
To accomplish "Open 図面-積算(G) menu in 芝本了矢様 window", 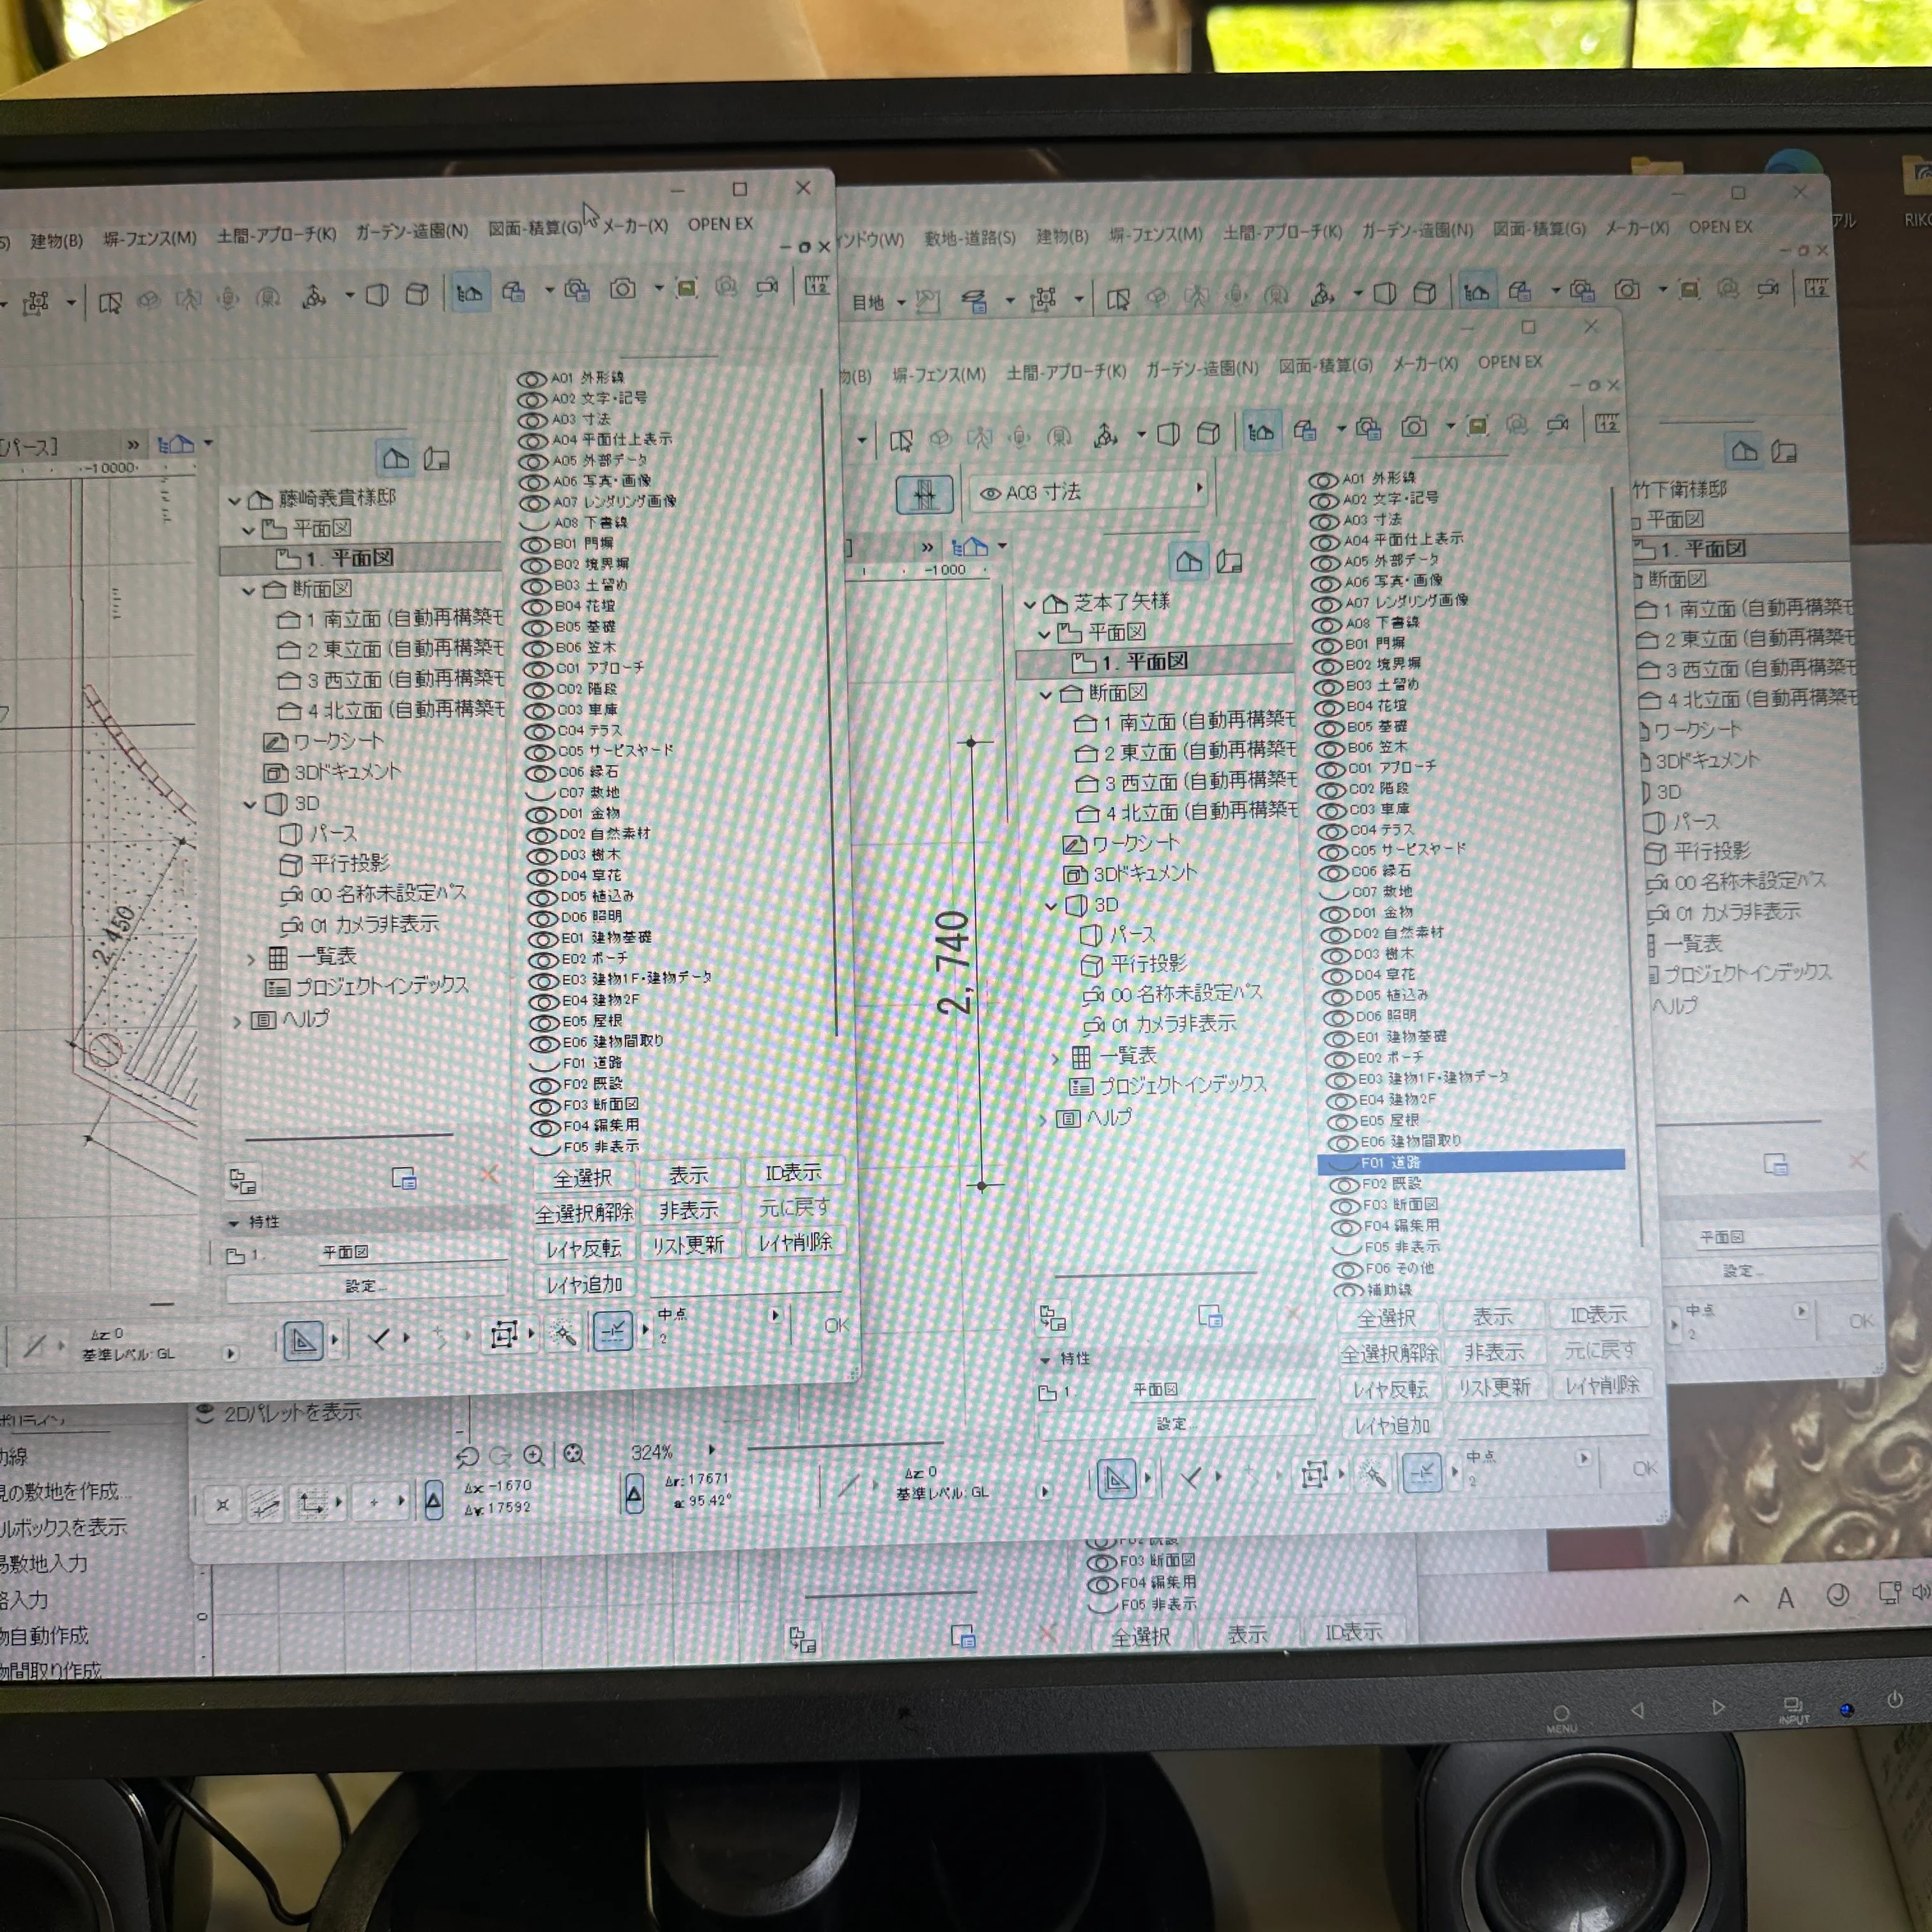I will click(1326, 366).
